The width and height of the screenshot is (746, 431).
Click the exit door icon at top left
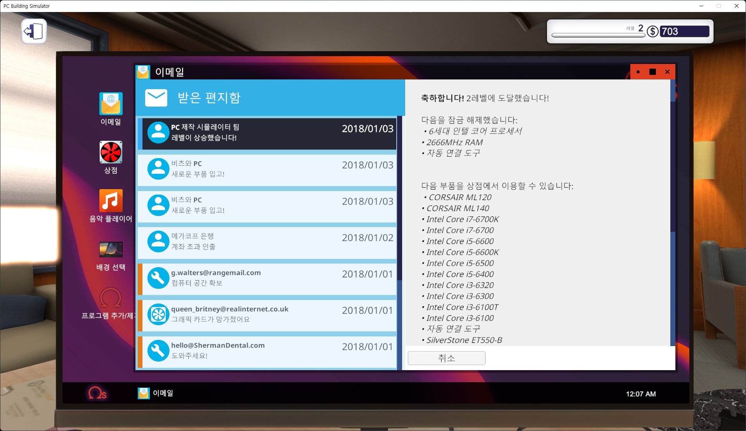tap(34, 31)
